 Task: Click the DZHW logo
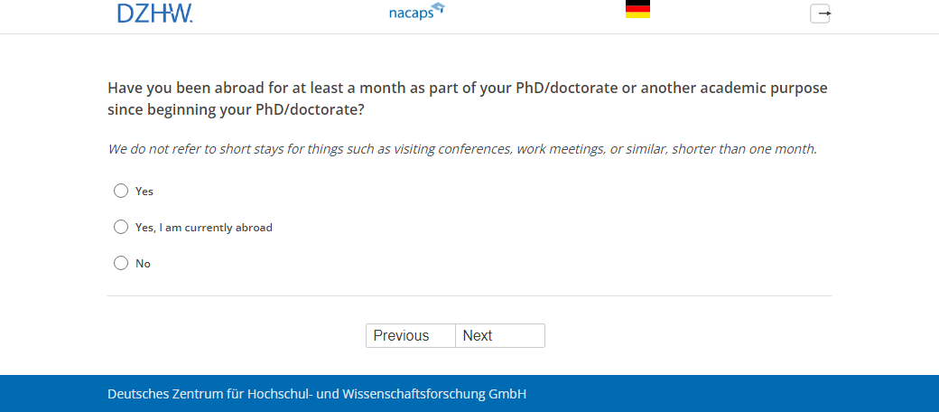(154, 13)
